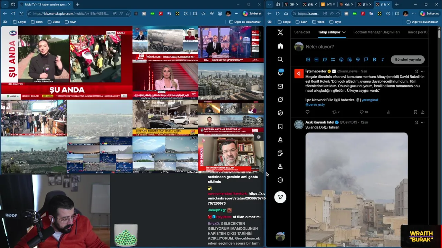This screenshot has height=248, width=442.
Task: Click the round compose post button
Action: click(280, 197)
